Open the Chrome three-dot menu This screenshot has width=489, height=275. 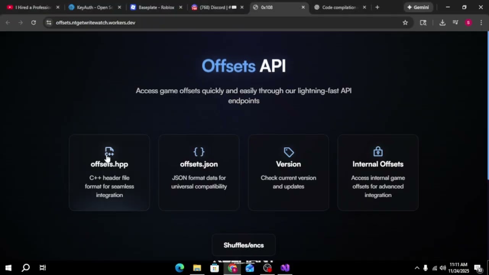pos(481,23)
